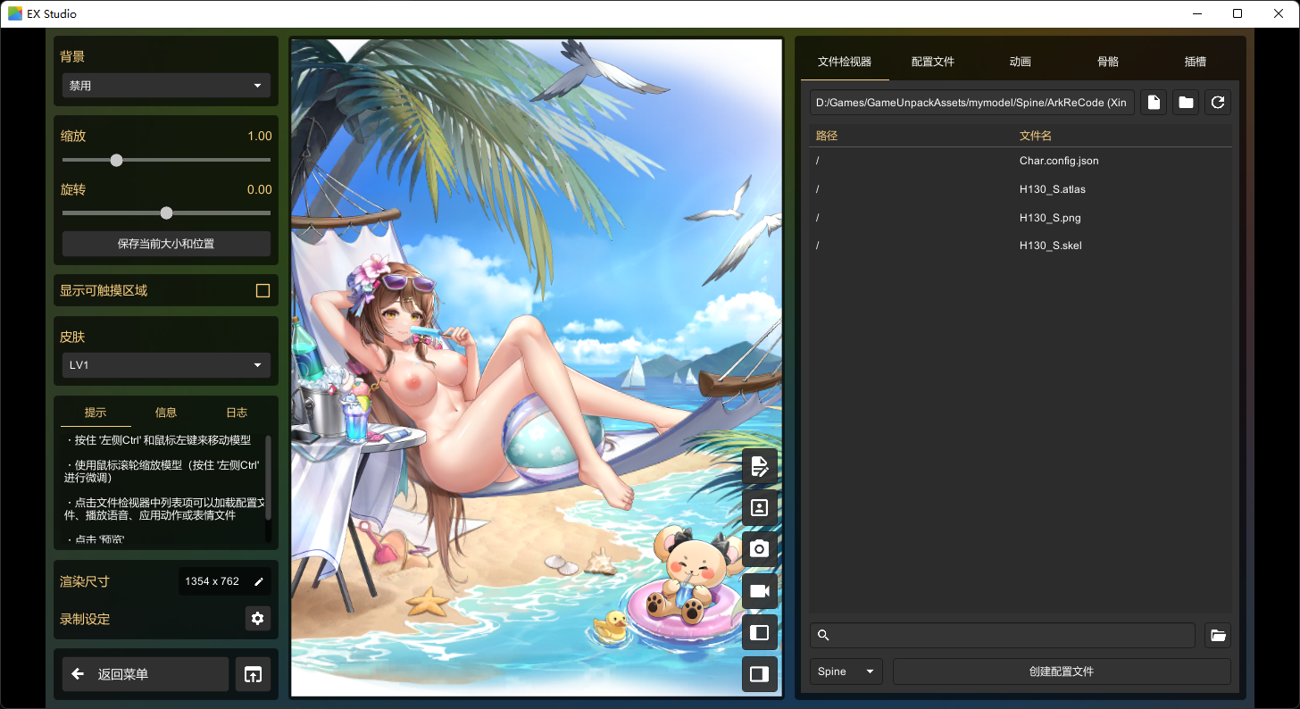Click the 路径 column header
Viewport: 1300px width, 709px height.
(827, 136)
